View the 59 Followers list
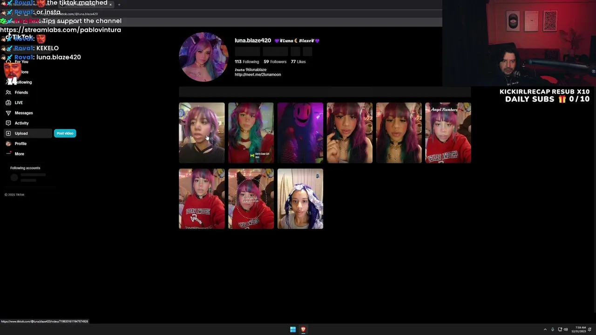The width and height of the screenshot is (596, 335). coord(275,62)
